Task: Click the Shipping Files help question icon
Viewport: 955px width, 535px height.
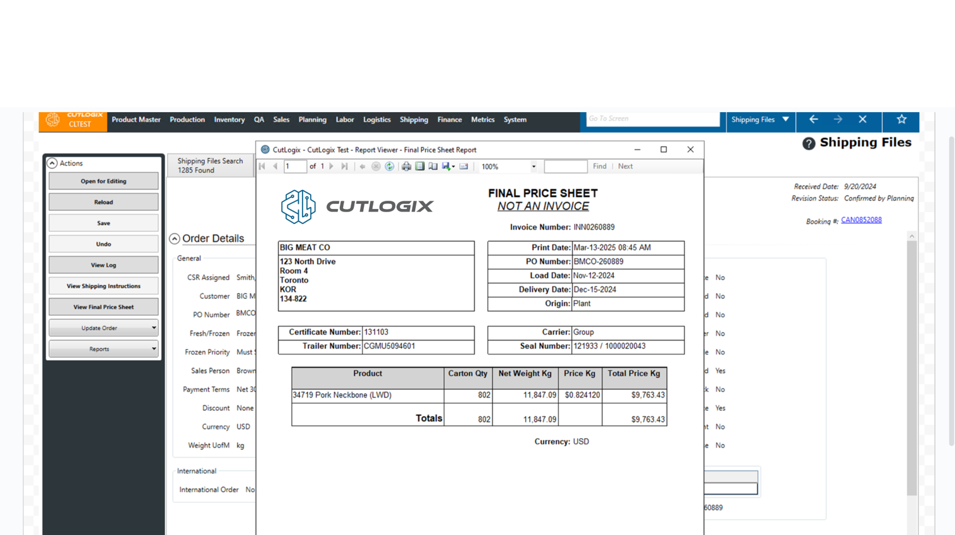Action: [808, 144]
